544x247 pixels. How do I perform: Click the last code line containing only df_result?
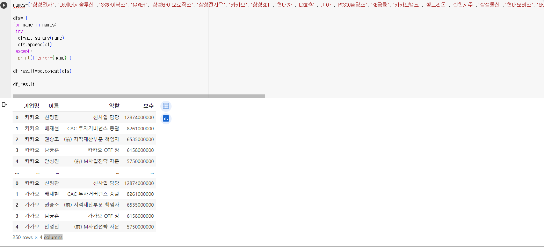click(24, 84)
